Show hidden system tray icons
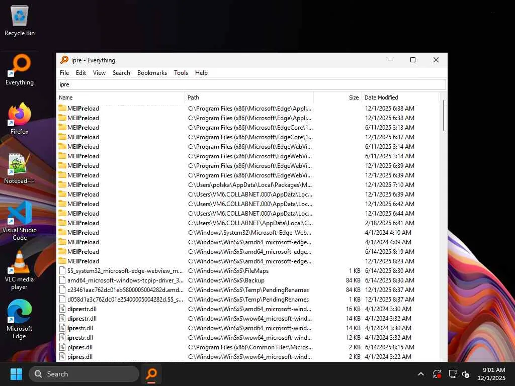 (x=421, y=374)
